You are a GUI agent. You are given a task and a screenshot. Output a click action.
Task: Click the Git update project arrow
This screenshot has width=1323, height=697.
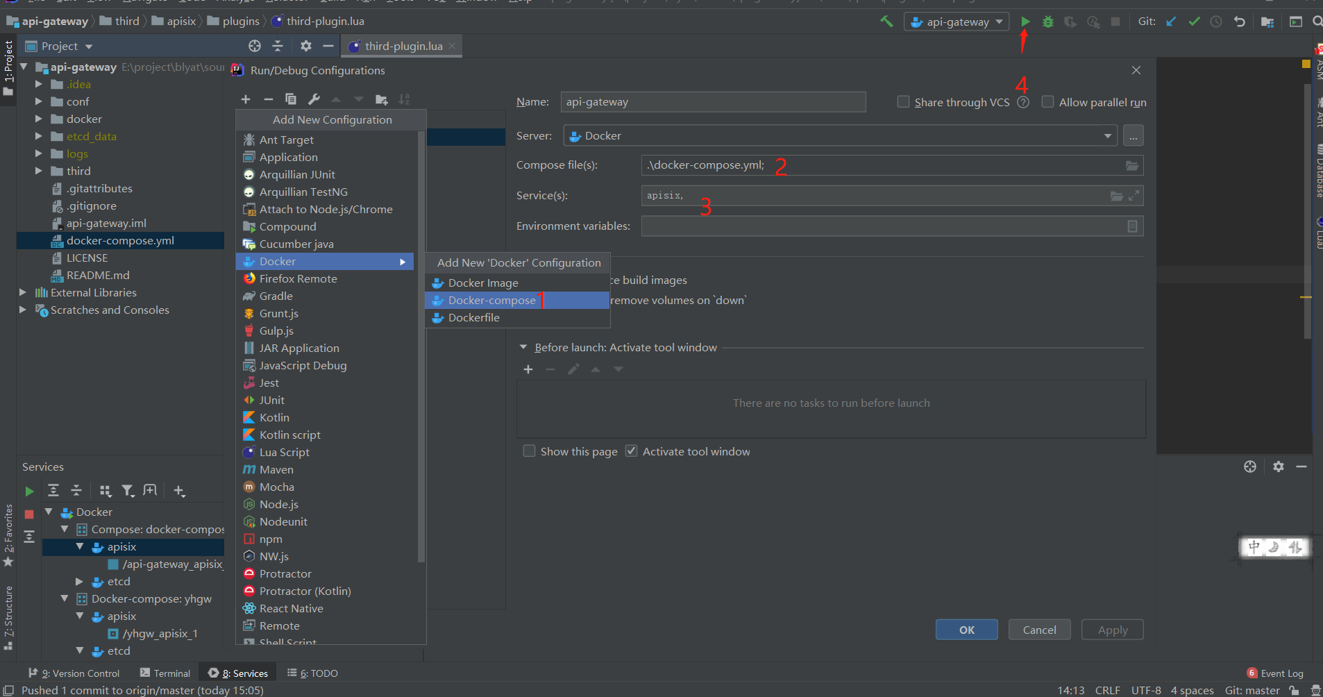pos(1171,22)
